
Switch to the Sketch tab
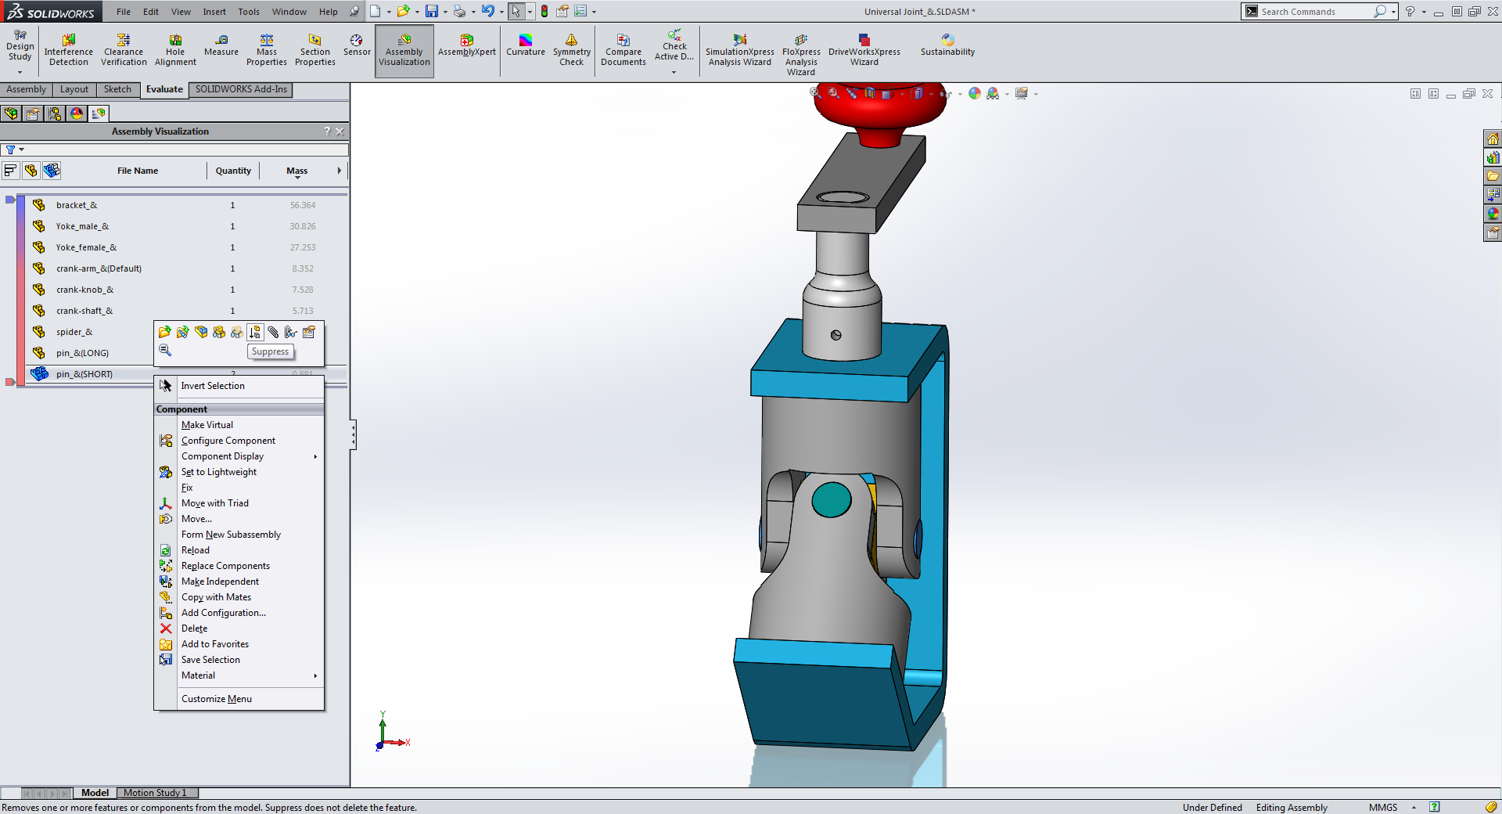coord(117,89)
